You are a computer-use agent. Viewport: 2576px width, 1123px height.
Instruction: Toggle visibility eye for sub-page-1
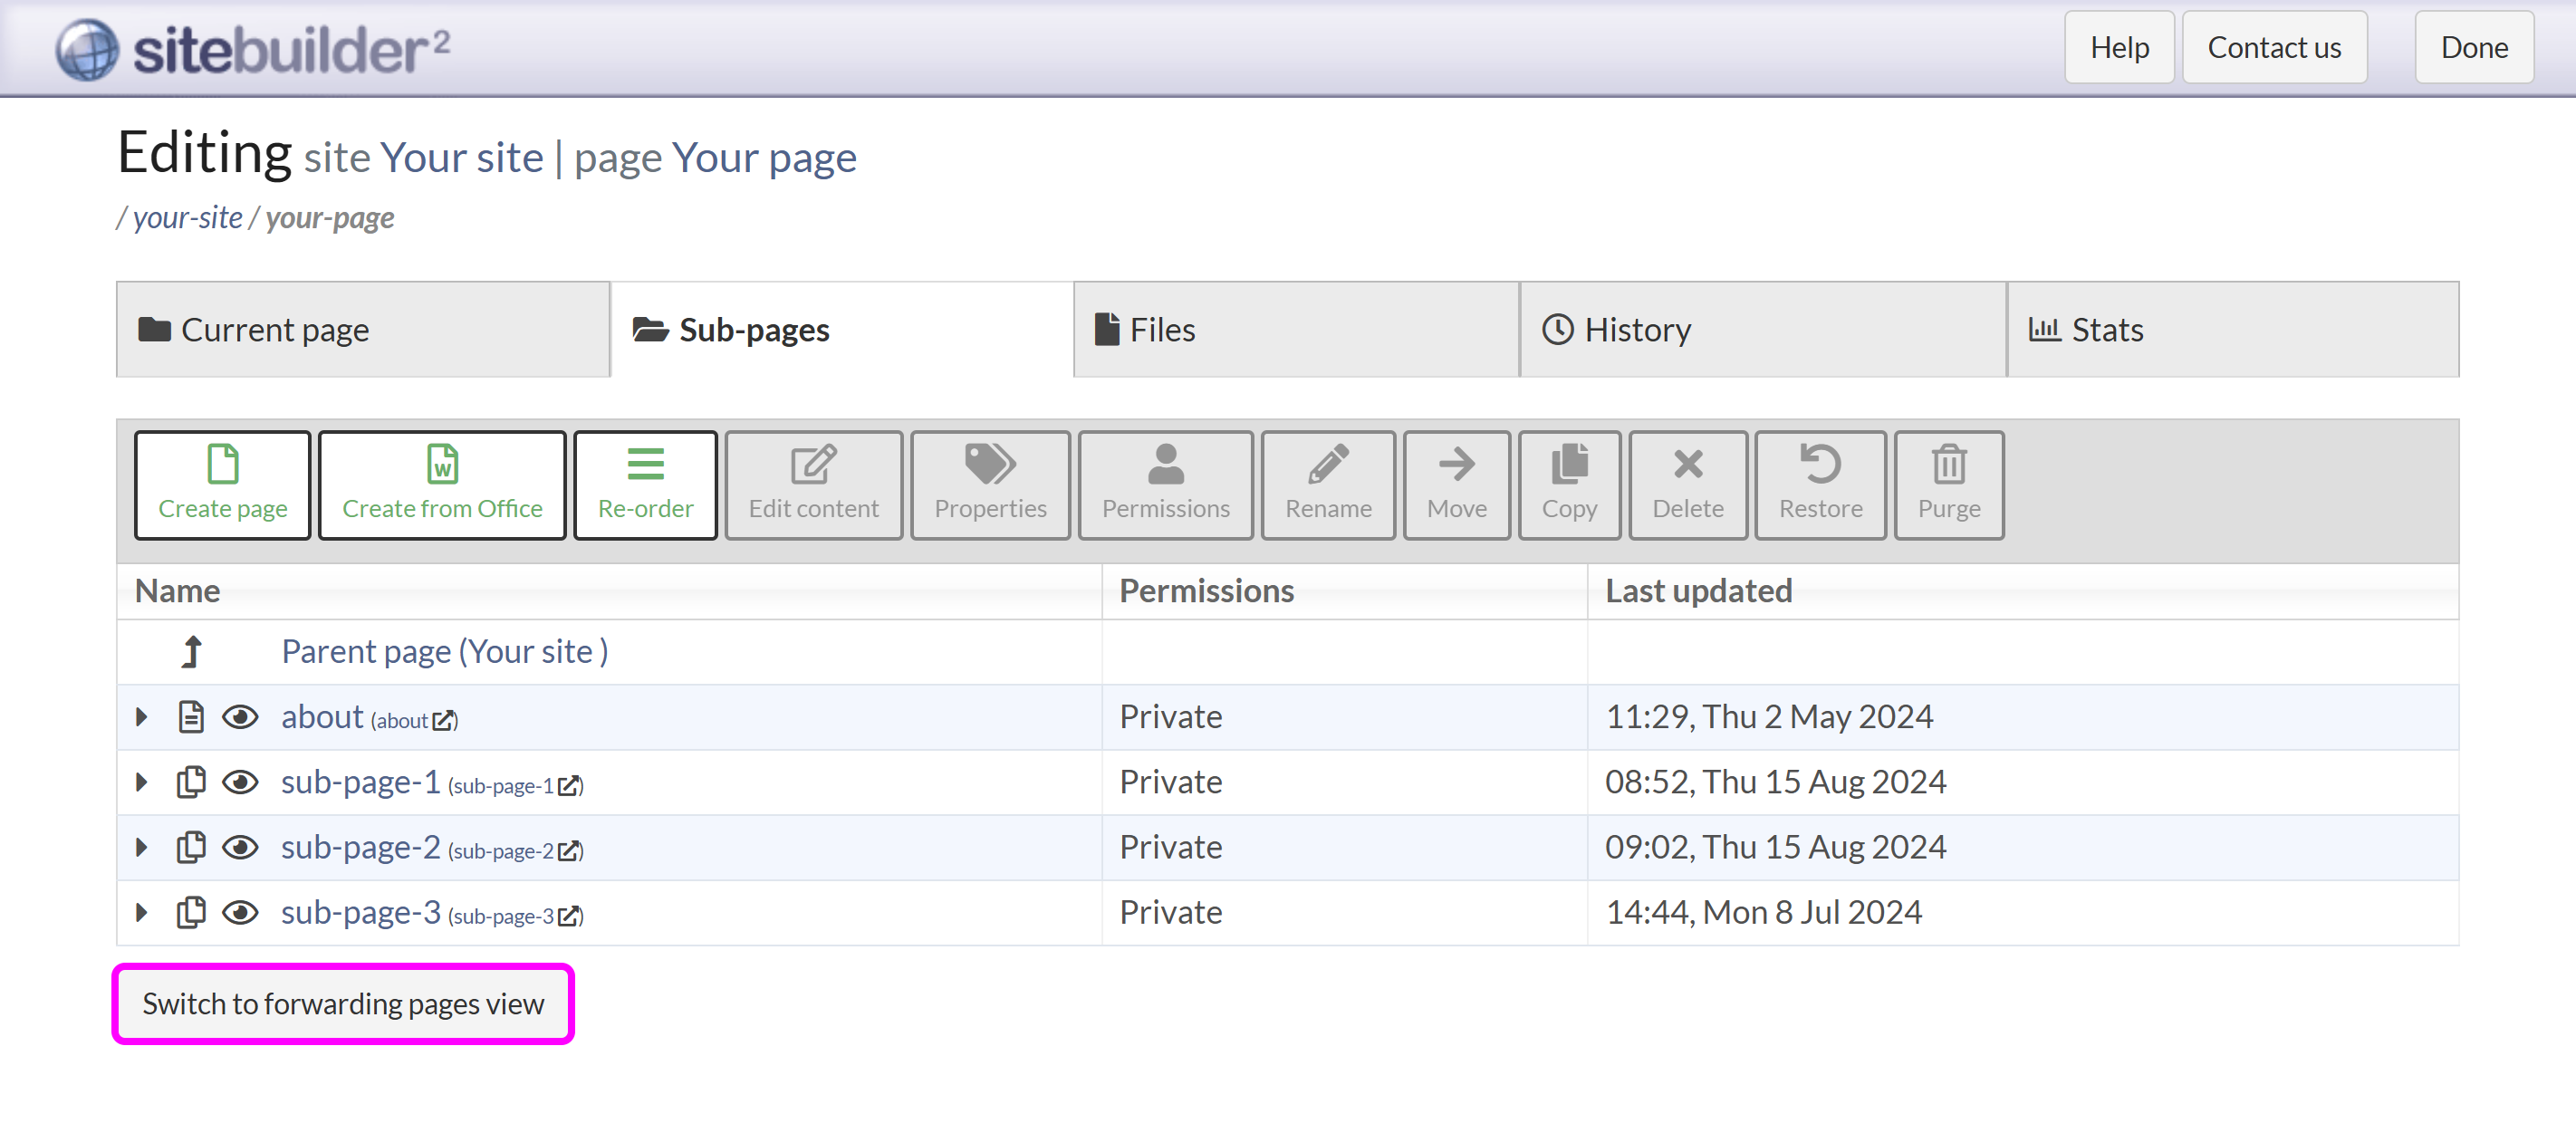[240, 782]
